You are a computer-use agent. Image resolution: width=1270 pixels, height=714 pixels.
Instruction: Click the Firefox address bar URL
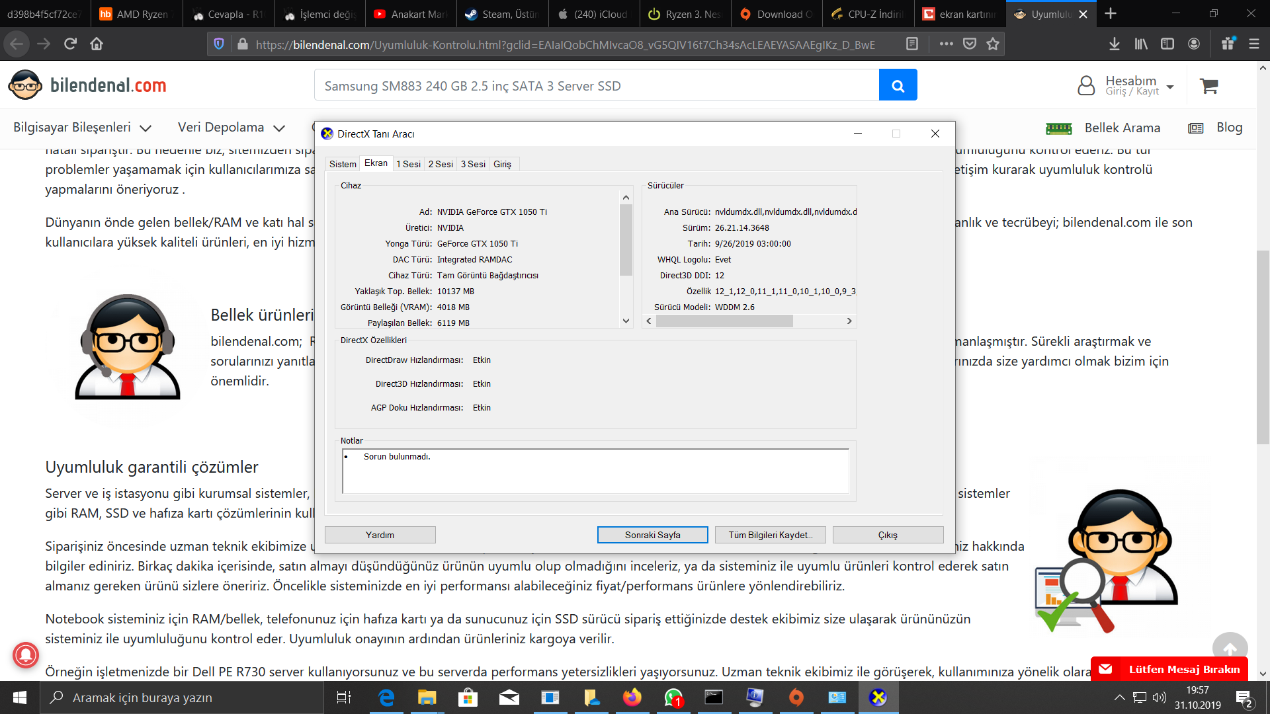[565, 44]
